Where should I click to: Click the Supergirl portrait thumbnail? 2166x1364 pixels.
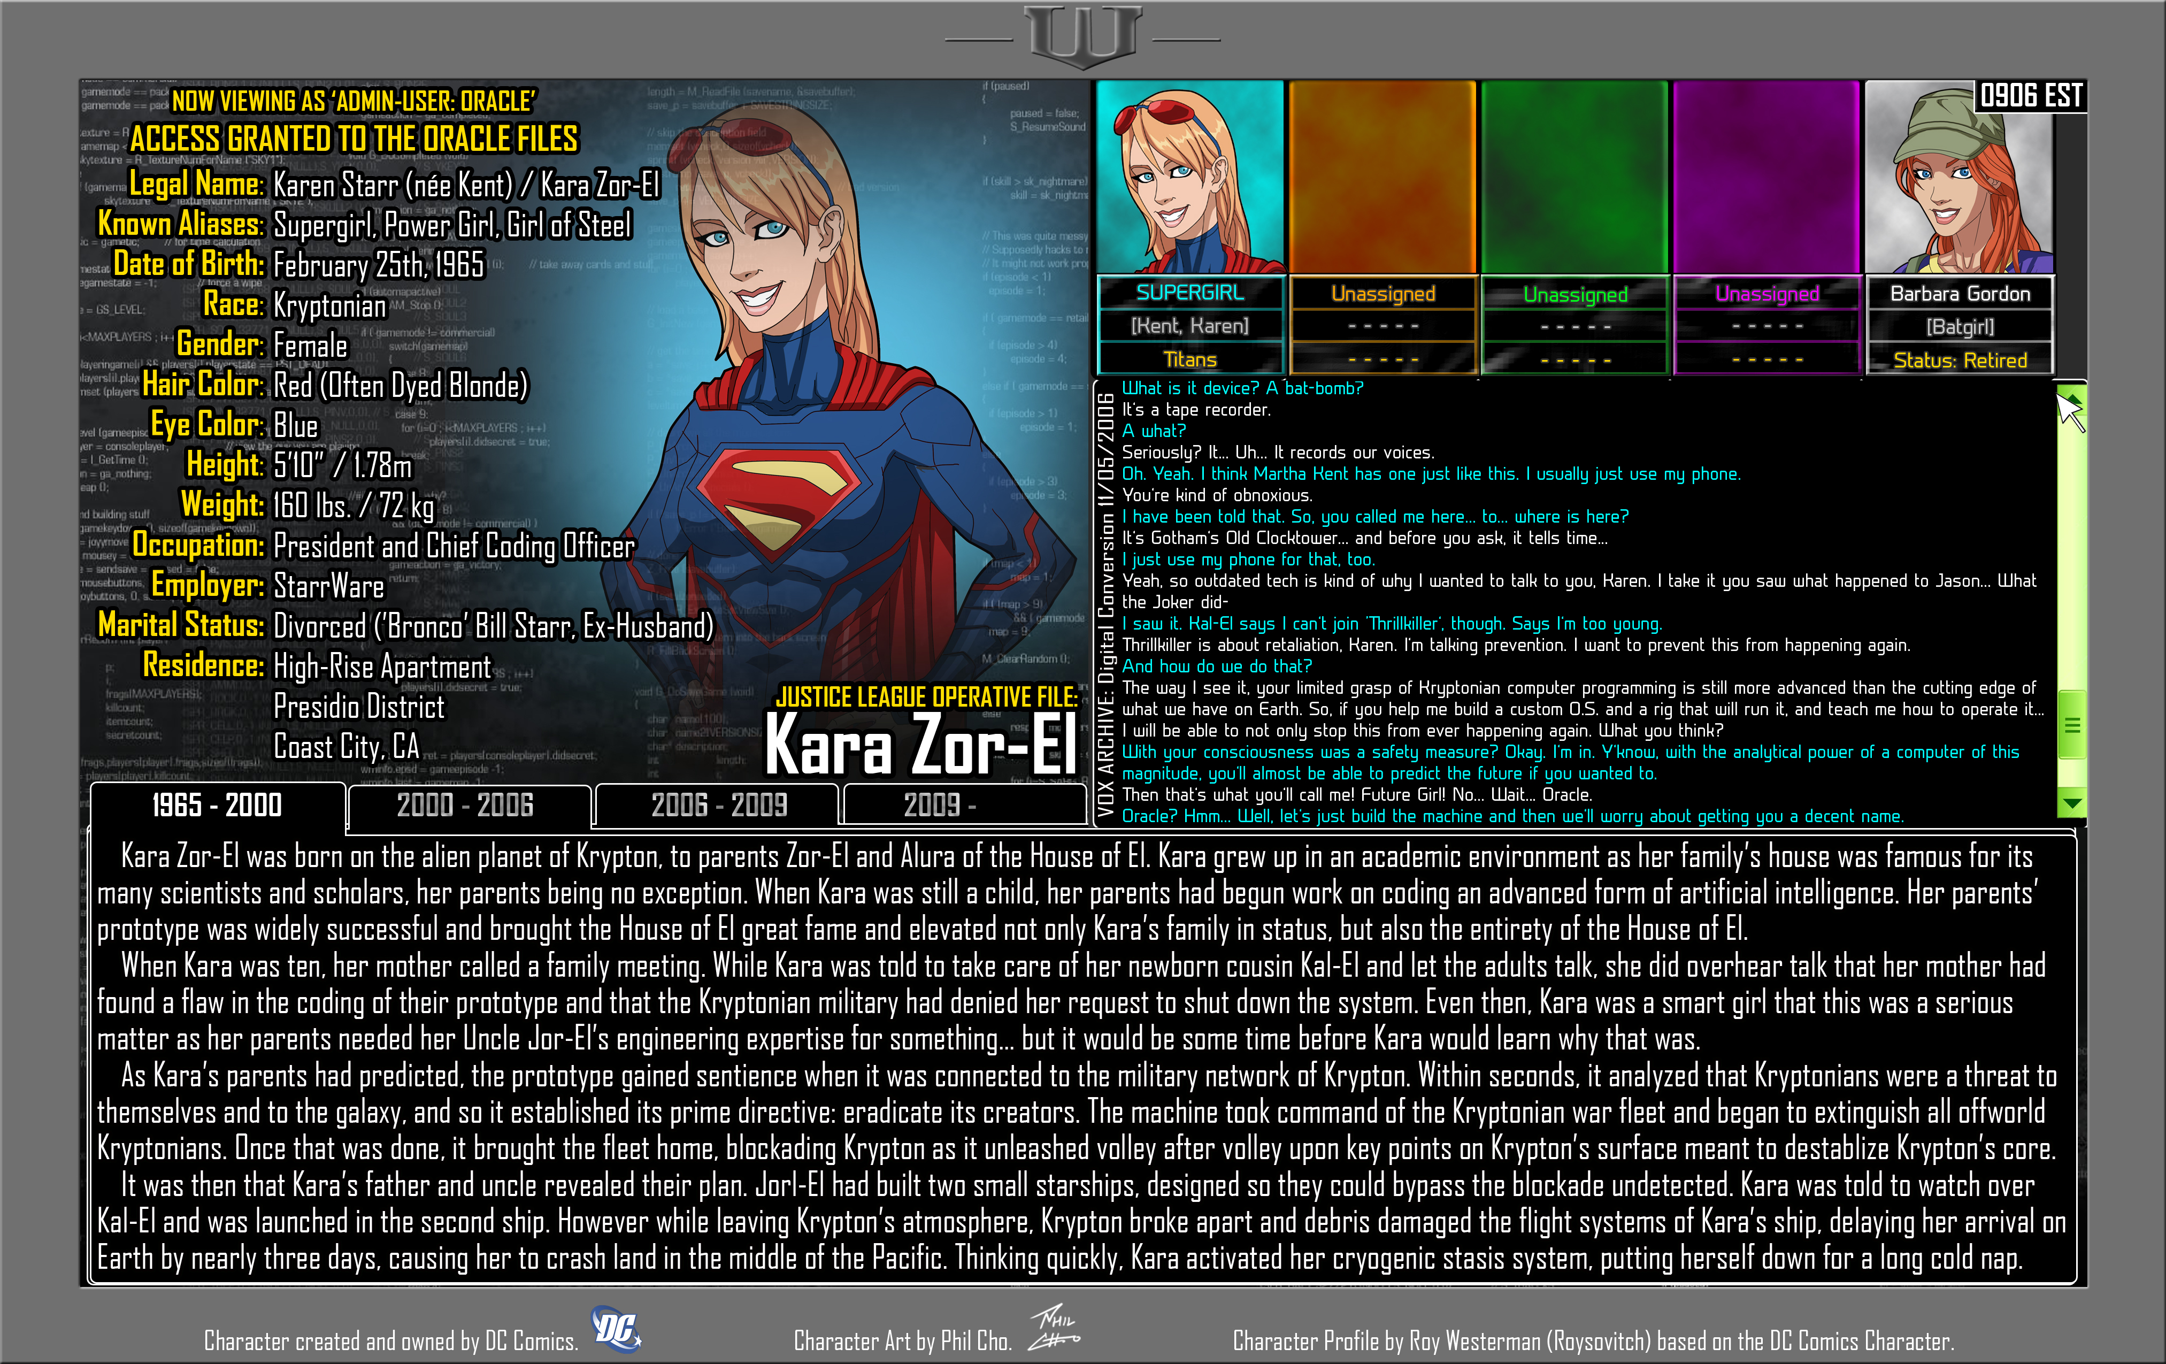[x=1190, y=177]
